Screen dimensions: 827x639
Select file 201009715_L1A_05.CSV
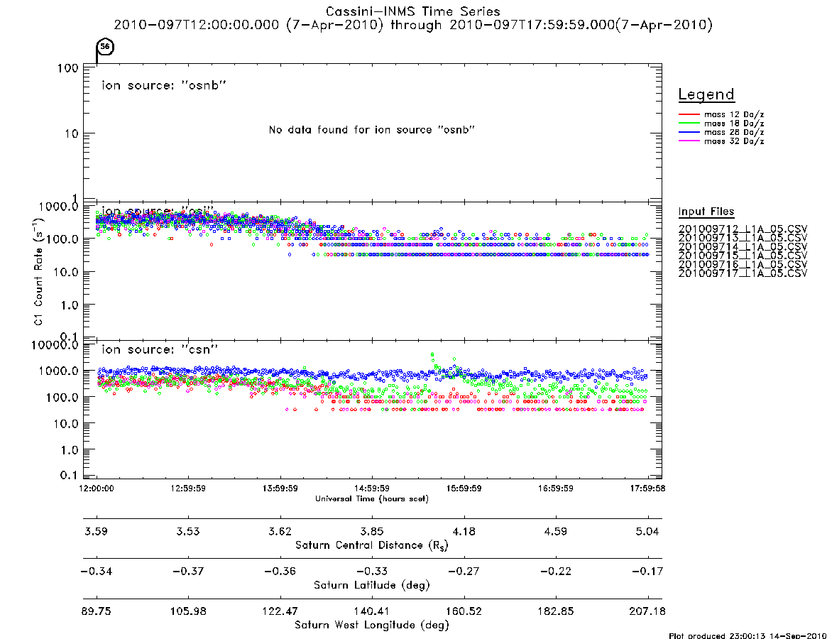[743, 256]
